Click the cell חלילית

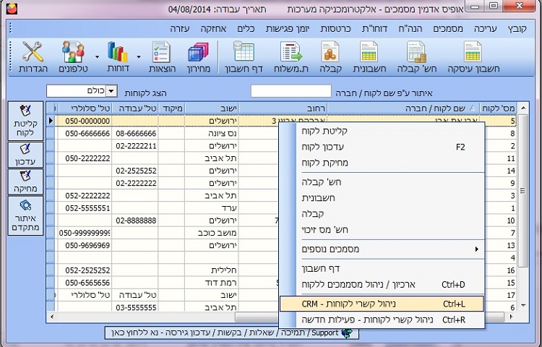click(212, 270)
